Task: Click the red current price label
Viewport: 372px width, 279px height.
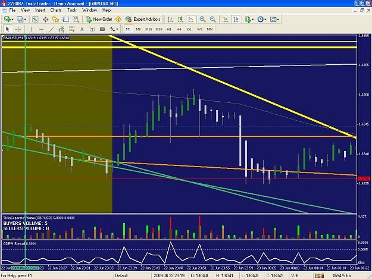Action: (364, 178)
